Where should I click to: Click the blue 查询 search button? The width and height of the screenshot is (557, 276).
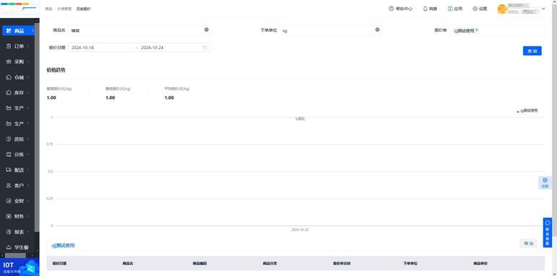click(532, 51)
